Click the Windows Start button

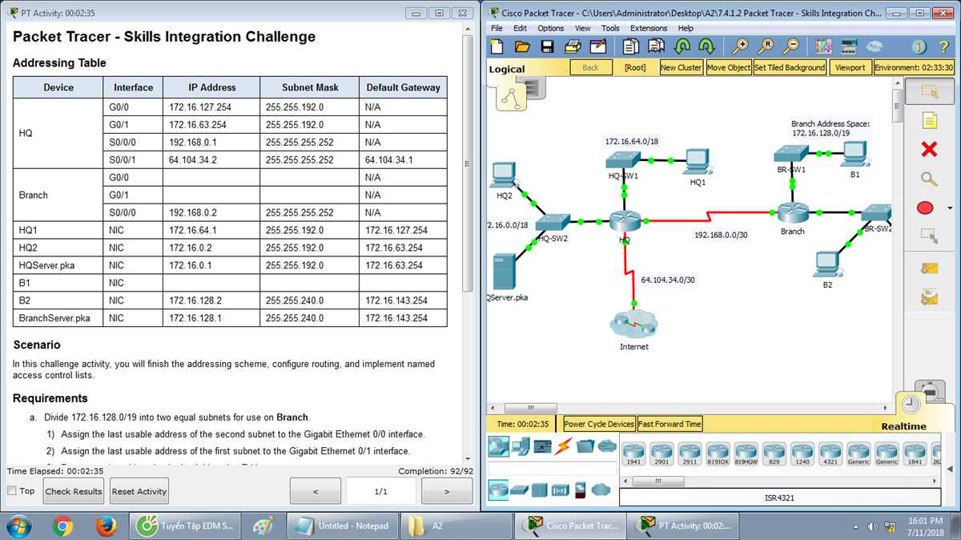18,526
